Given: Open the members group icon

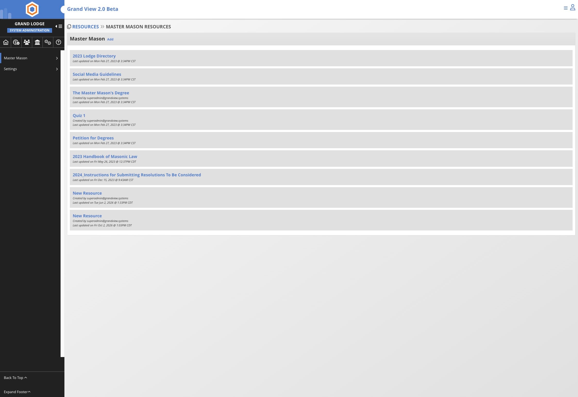Looking at the screenshot, I should (x=27, y=42).
